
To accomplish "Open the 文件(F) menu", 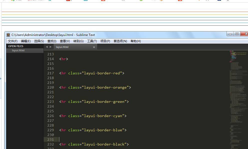I will (x=12, y=41).
